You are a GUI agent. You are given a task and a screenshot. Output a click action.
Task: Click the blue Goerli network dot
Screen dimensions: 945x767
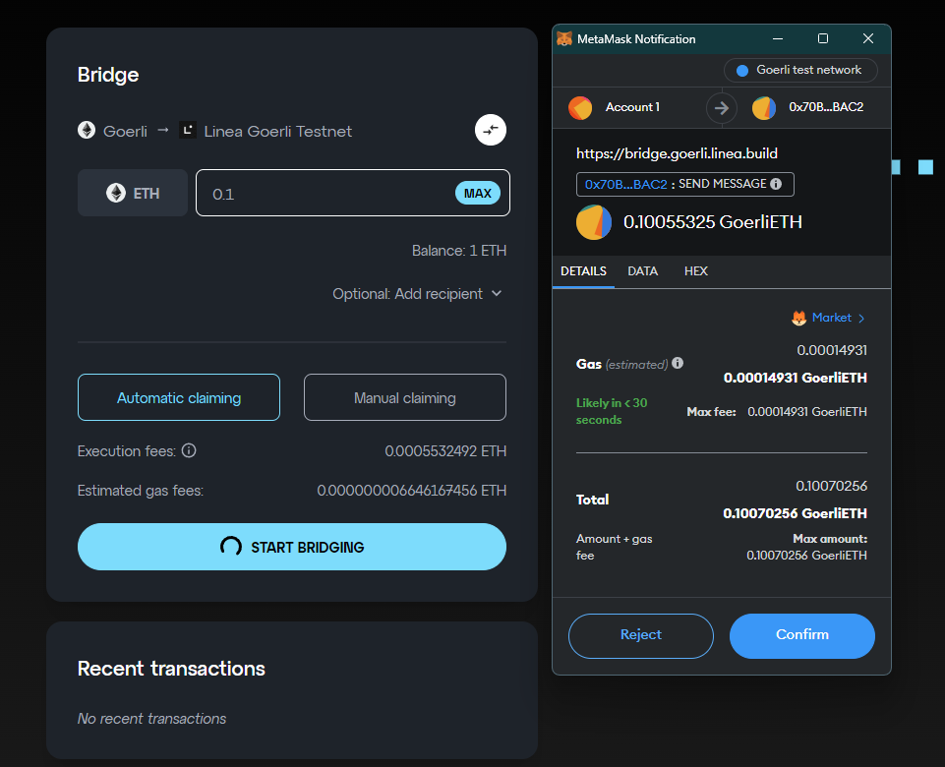pos(742,71)
